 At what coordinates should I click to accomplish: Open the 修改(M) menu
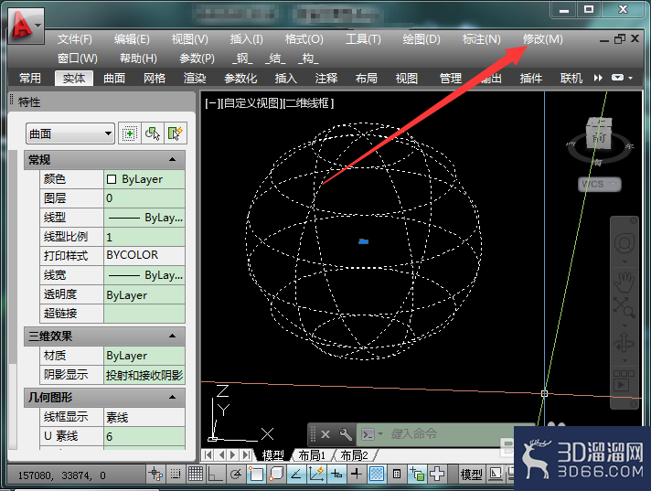[542, 39]
